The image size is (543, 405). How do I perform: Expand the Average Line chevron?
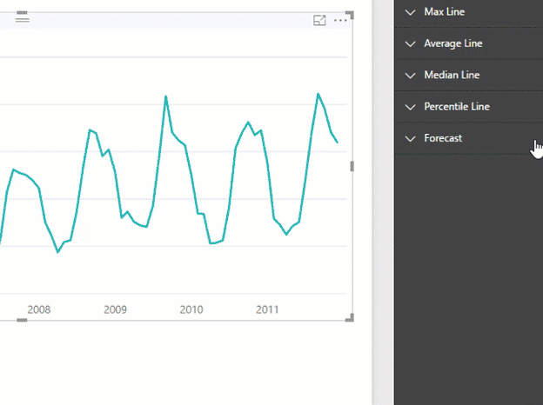(411, 44)
